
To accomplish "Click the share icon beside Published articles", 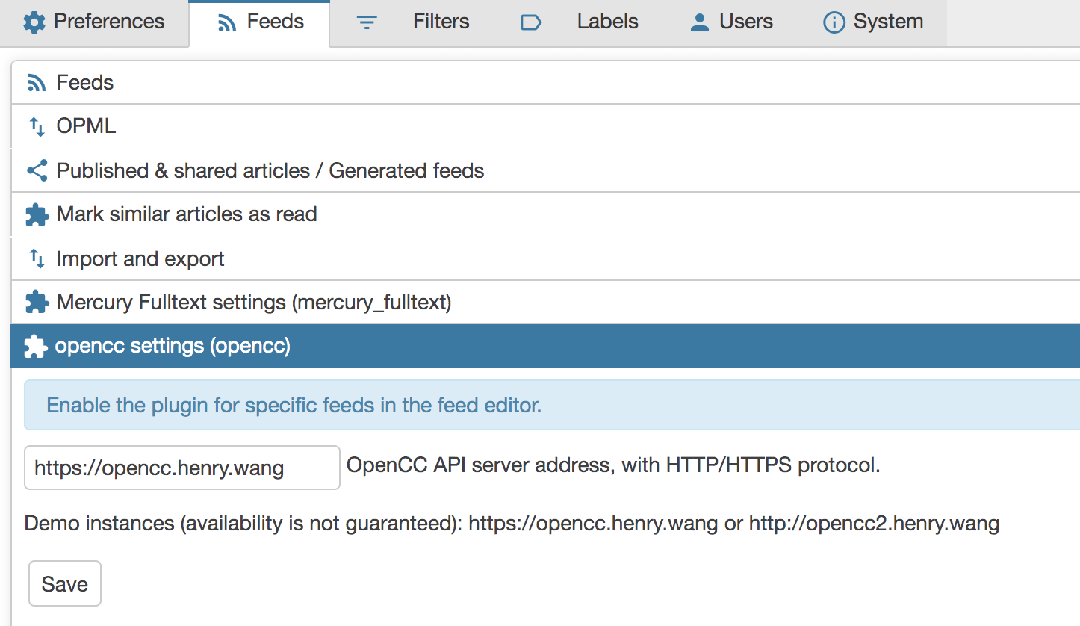I will [37, 170].
